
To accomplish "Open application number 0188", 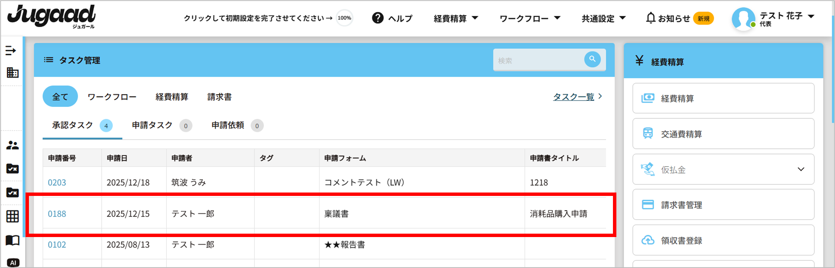I will pyautogui.click(x=57, y=214).
